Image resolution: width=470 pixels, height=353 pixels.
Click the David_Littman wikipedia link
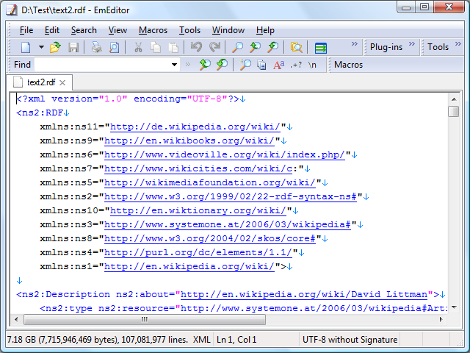pos(304,294)
